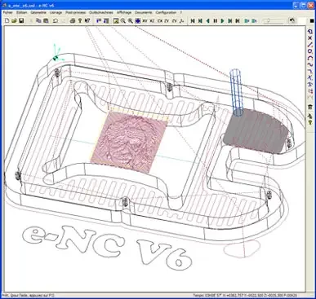
Task: Undo the last action using the curved arrow
Action: click(x=56, y=20)
